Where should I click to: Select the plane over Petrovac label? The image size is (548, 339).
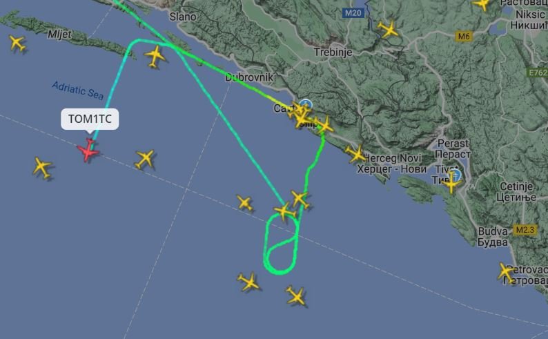click(x=506, y=272)
